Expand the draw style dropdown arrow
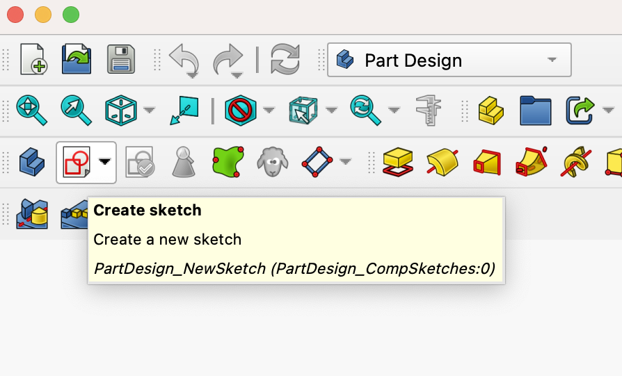The image size is (622, 376). (269, 110)
